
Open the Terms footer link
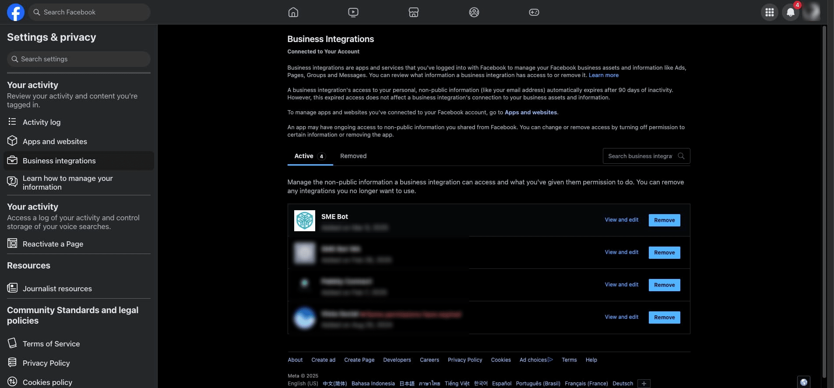click(x=569, y=360)
